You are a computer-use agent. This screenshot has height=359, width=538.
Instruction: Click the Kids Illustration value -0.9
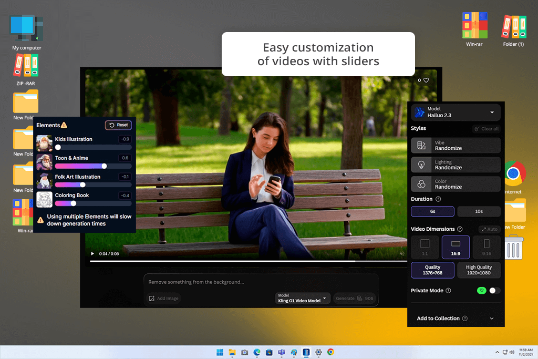pyautogui.click(x=125, y=139)
